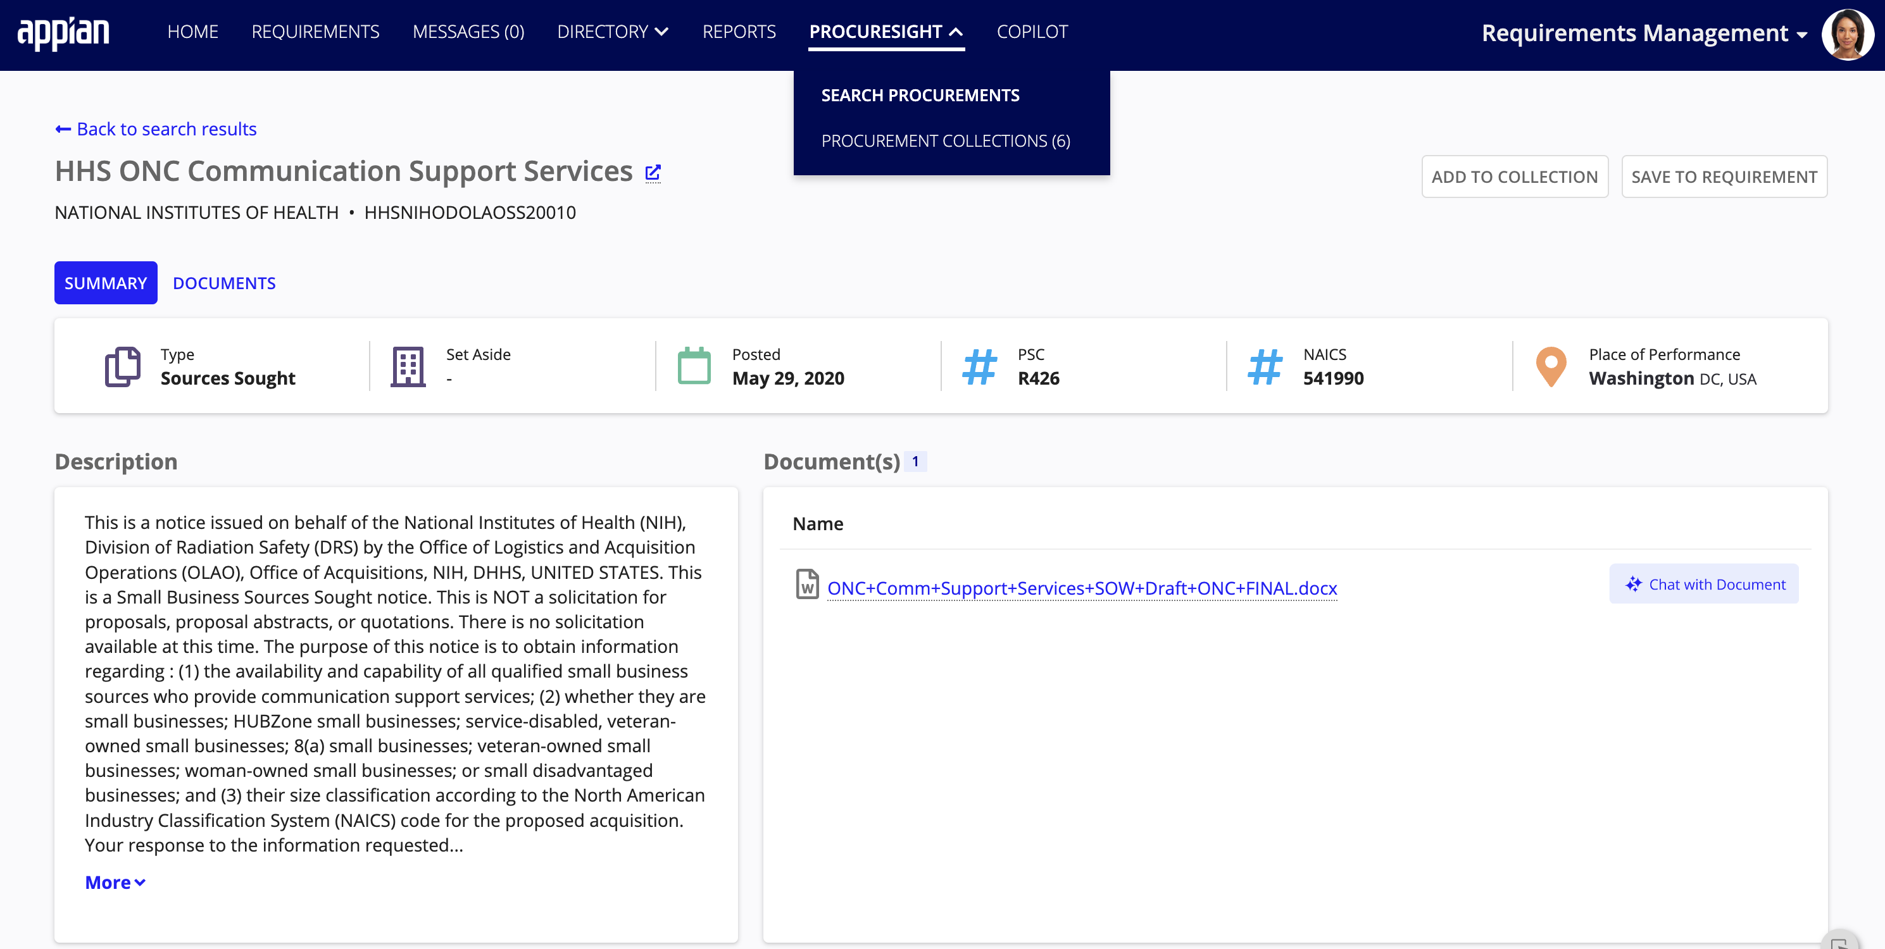Expand the Directory dropdown menu
The height and width of the screenshot is (949, 1885).
click(x=613, y=32)
